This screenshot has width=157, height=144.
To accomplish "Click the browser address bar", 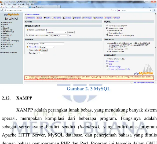I will [58, 10].
